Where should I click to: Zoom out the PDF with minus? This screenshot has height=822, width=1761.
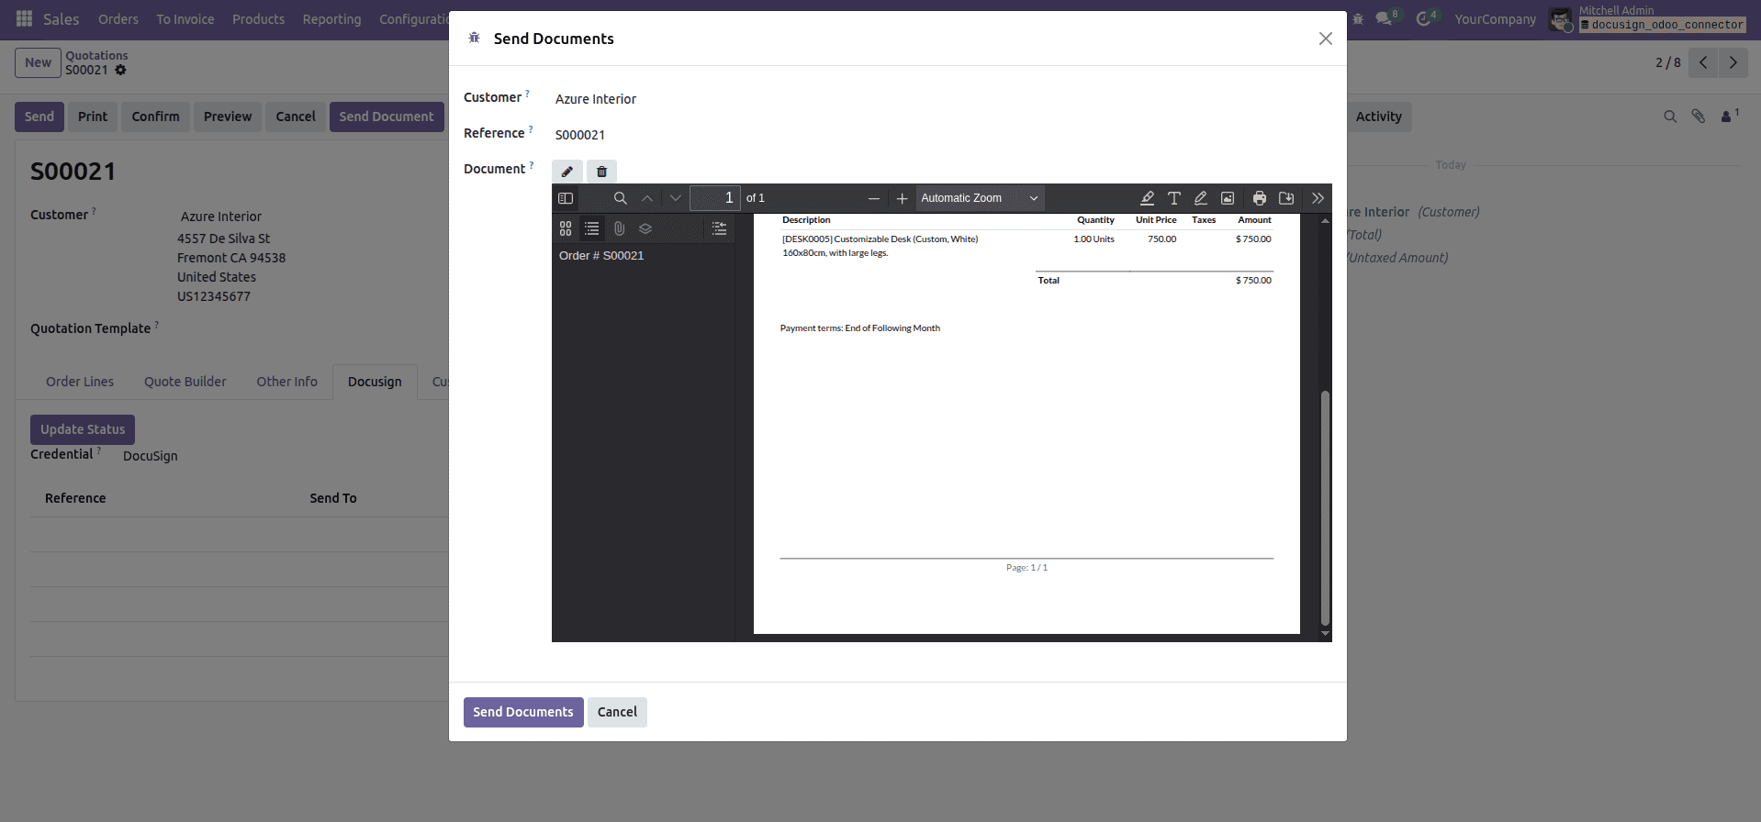[874, 198]
